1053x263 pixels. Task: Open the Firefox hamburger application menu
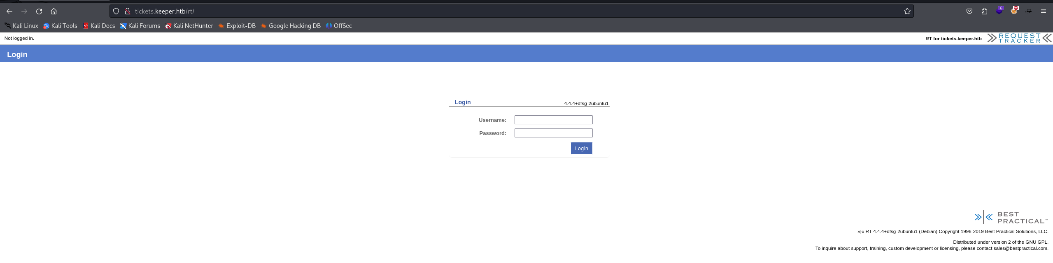click(x=1044, y=11)
